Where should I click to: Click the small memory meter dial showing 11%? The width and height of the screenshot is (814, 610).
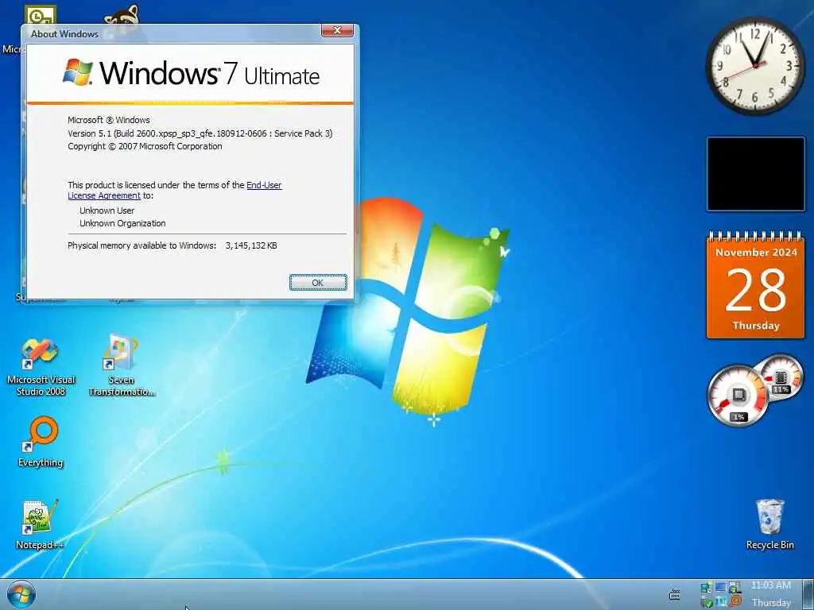781,376
